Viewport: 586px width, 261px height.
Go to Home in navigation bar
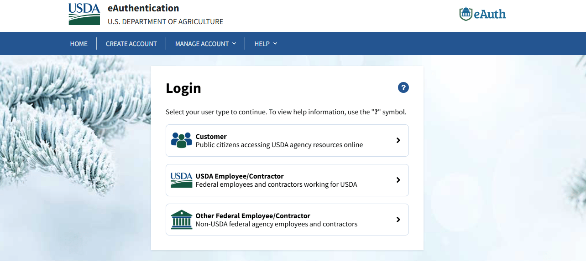[x=79, y=44]
